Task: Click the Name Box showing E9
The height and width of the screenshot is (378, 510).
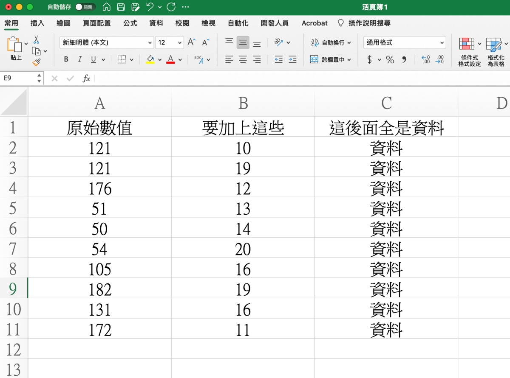Action: pyautogui.click(x=19, y=78)
